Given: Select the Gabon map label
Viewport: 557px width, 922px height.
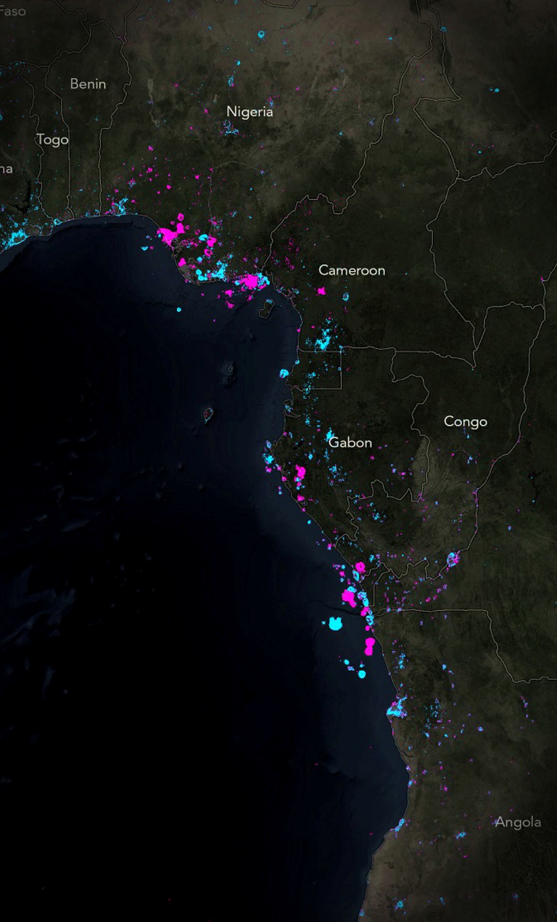Looking at the screenshot, I should [350, 442].
